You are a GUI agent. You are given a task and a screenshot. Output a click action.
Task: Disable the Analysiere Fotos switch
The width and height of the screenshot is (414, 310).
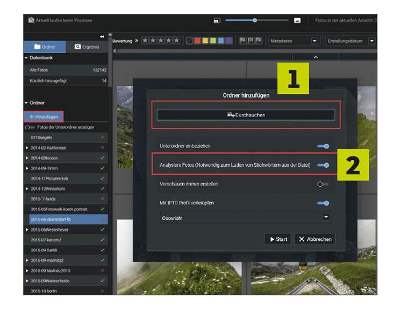tap(323, 165)
